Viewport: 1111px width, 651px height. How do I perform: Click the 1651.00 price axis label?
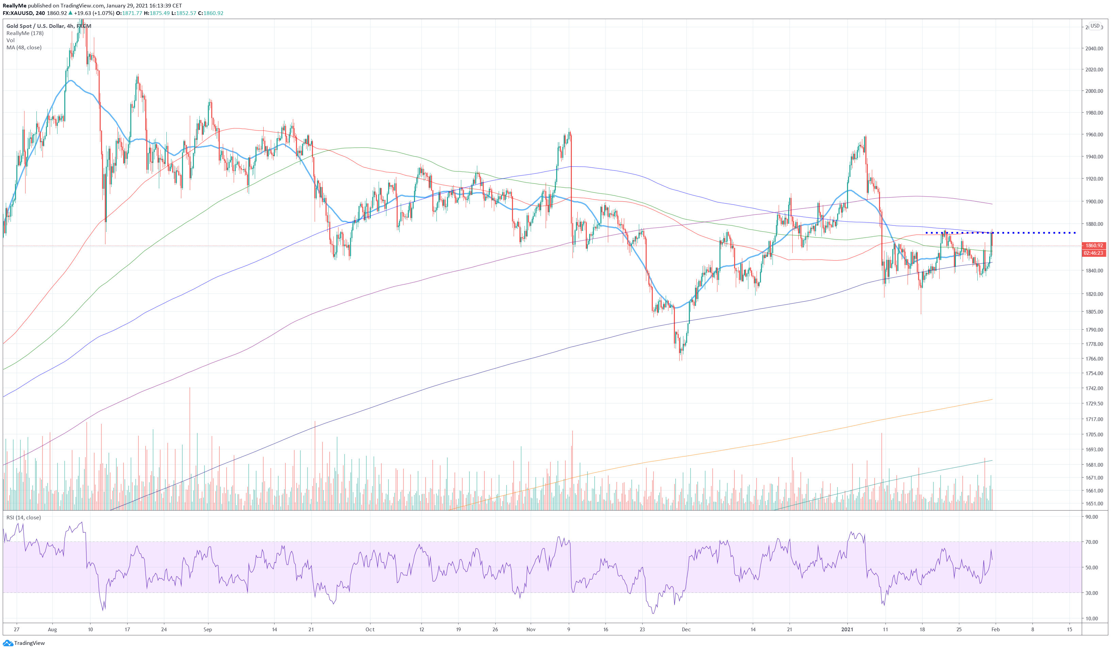click(1094, 504)
